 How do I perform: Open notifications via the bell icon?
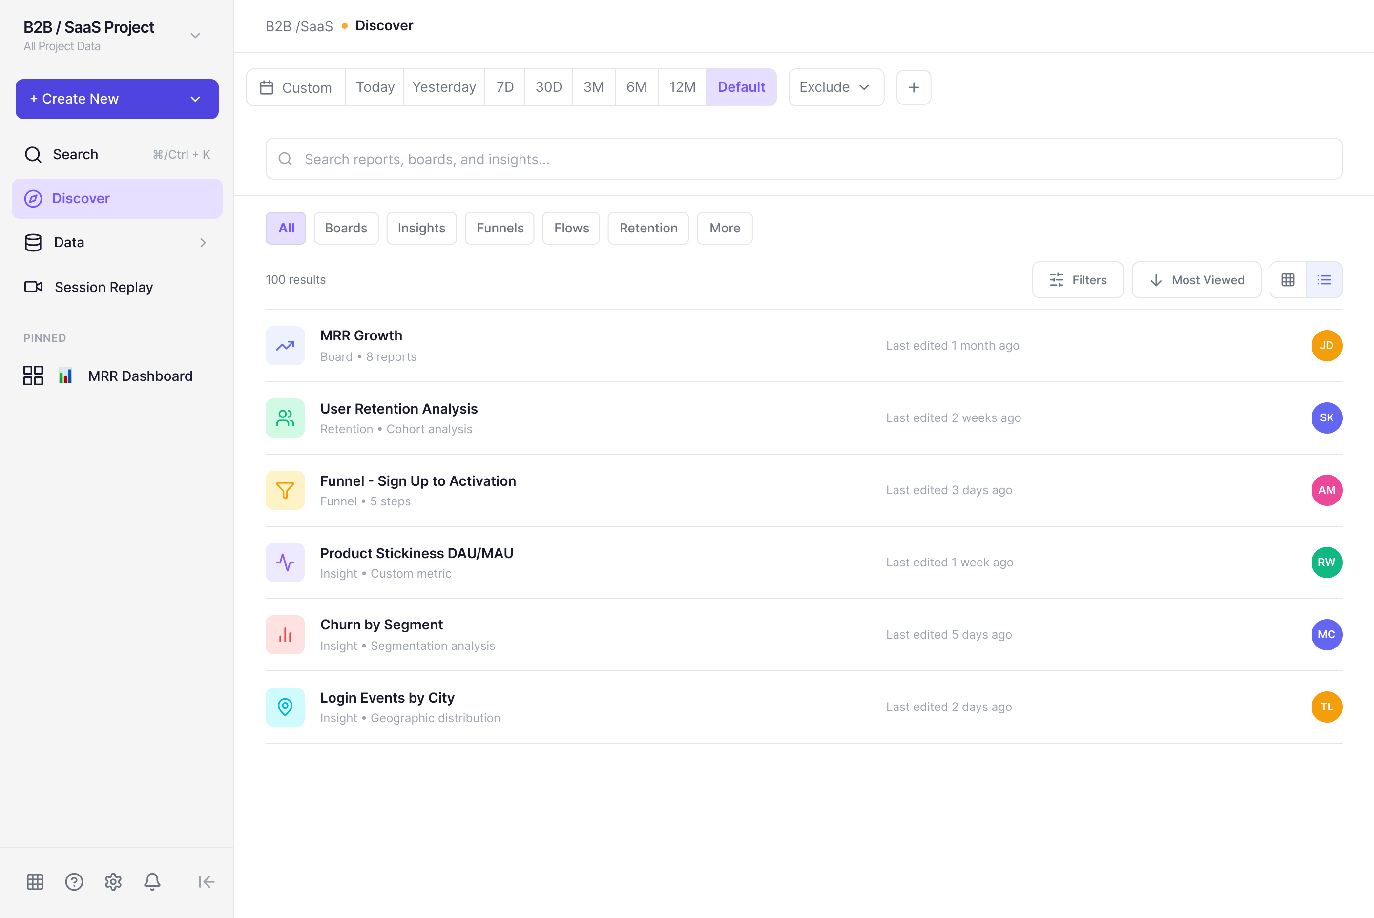(152, 882)
